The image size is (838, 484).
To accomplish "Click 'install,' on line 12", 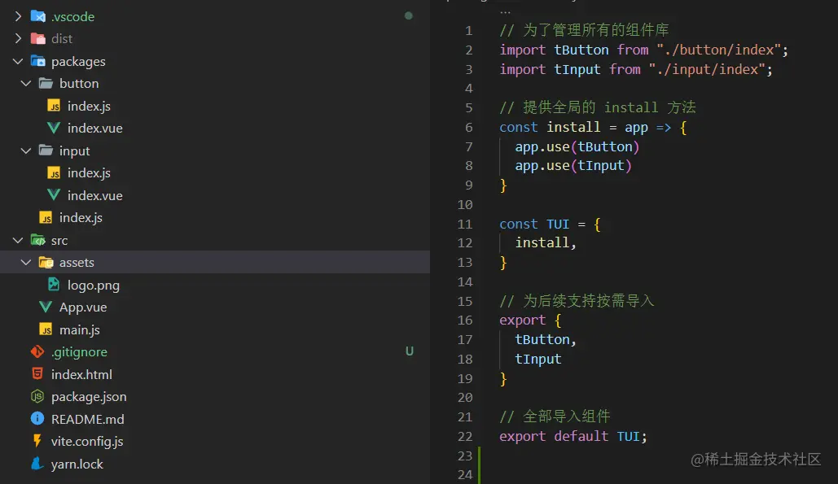I will tap(545, 242).
